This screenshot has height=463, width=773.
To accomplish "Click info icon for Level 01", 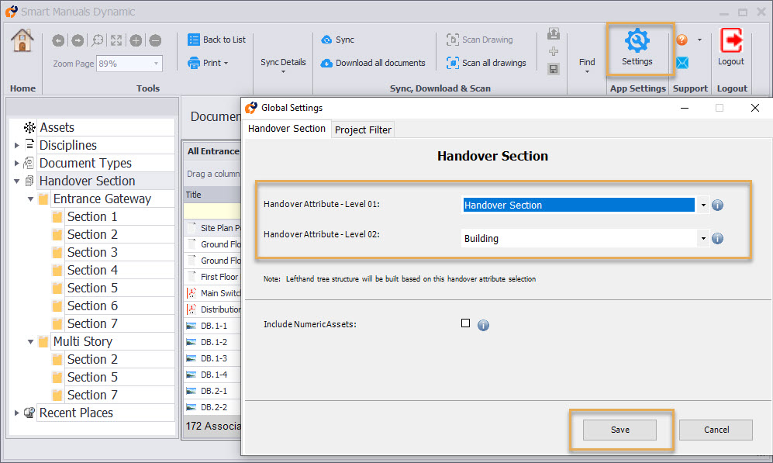I will [x=718, y=205].
